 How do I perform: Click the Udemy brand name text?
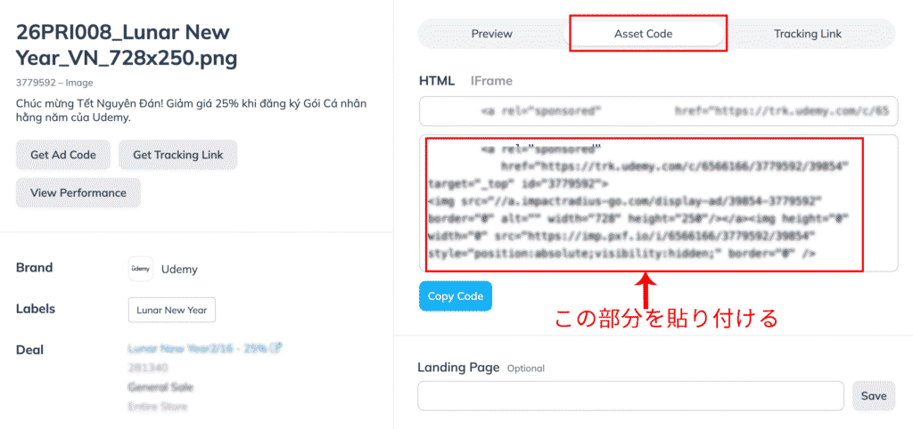coord(179,269)
